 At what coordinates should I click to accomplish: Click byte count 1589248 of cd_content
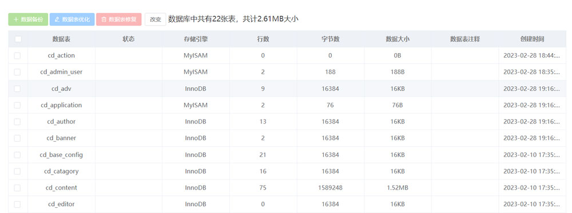(x=330, y=188)
